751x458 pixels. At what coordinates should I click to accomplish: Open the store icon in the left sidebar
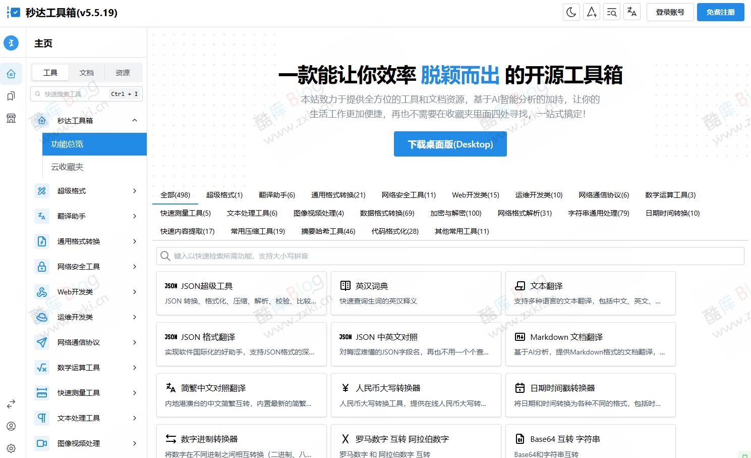11,118
